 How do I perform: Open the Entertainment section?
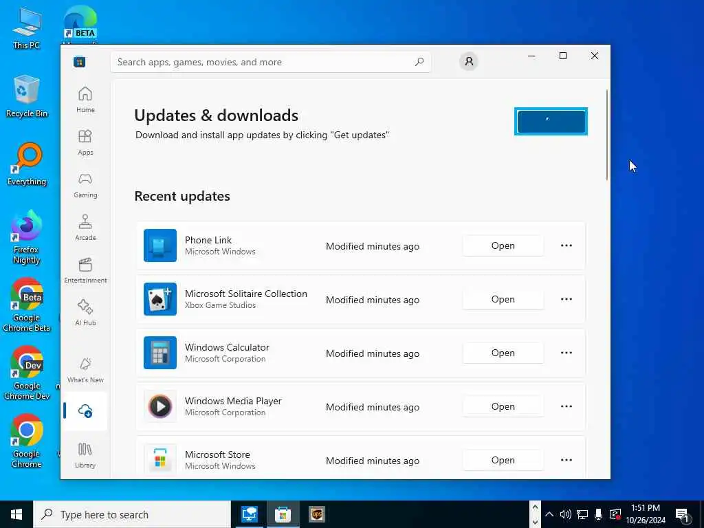coord(85,270)
